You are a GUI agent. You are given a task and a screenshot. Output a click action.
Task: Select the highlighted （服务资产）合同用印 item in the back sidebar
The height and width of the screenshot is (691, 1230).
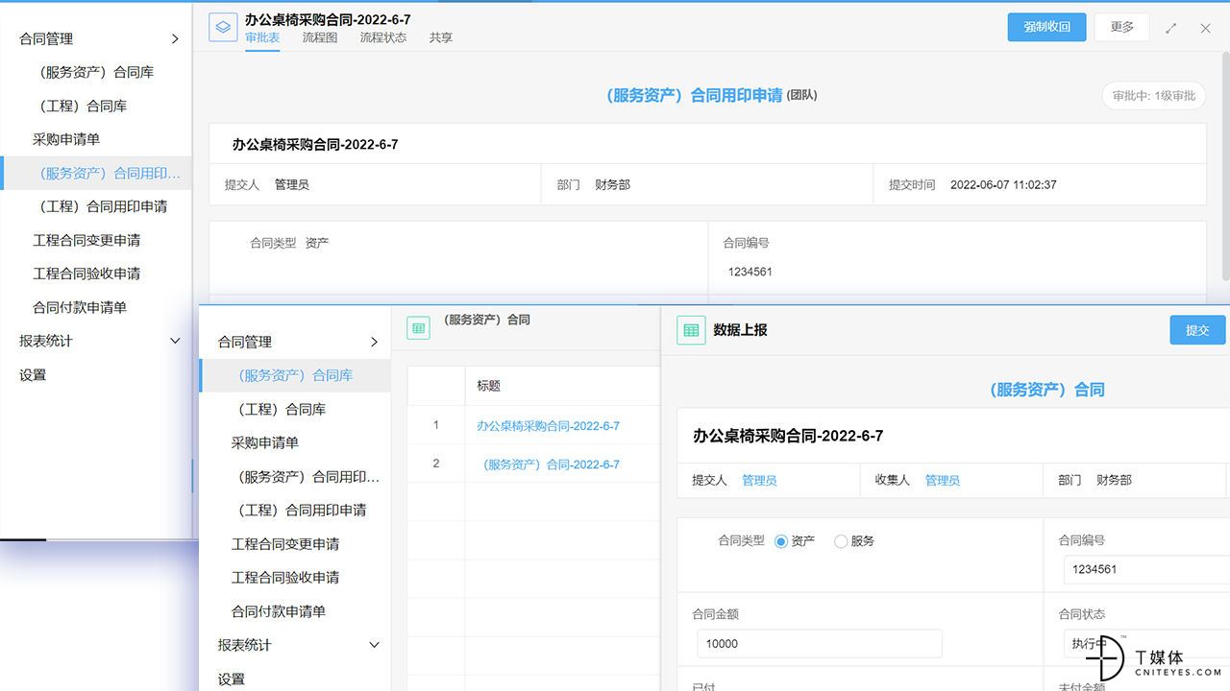pyautogui.click(x=96, y=173)
